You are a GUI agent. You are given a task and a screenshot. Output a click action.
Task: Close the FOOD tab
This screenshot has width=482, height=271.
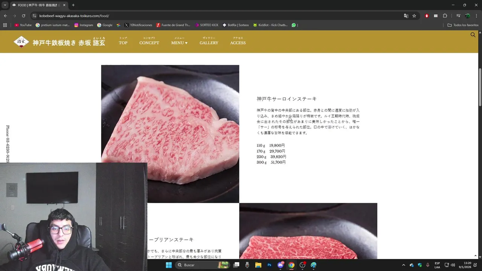pyautogui.click(x=64, y=5)
